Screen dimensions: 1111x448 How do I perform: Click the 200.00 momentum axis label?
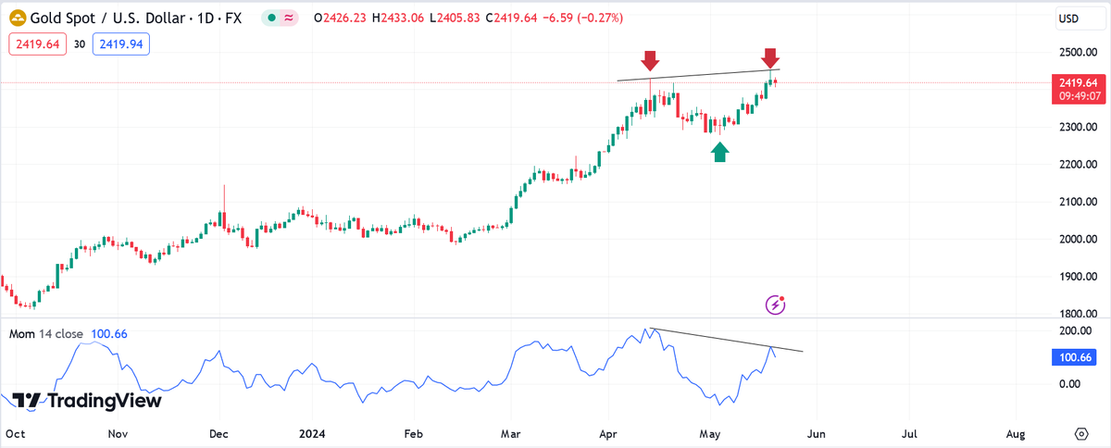coord(1076,331)
